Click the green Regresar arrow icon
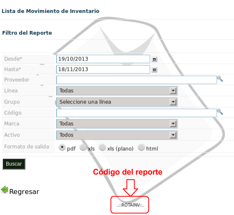Image resolution: width=234 pixels, height=215 pixels. [x=5, y=190]
